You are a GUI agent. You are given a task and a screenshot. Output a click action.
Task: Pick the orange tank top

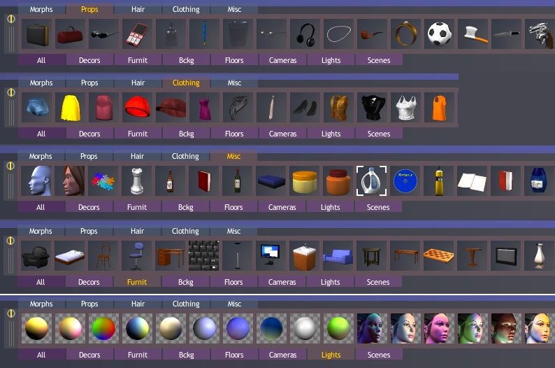click(x=439, y=108)
